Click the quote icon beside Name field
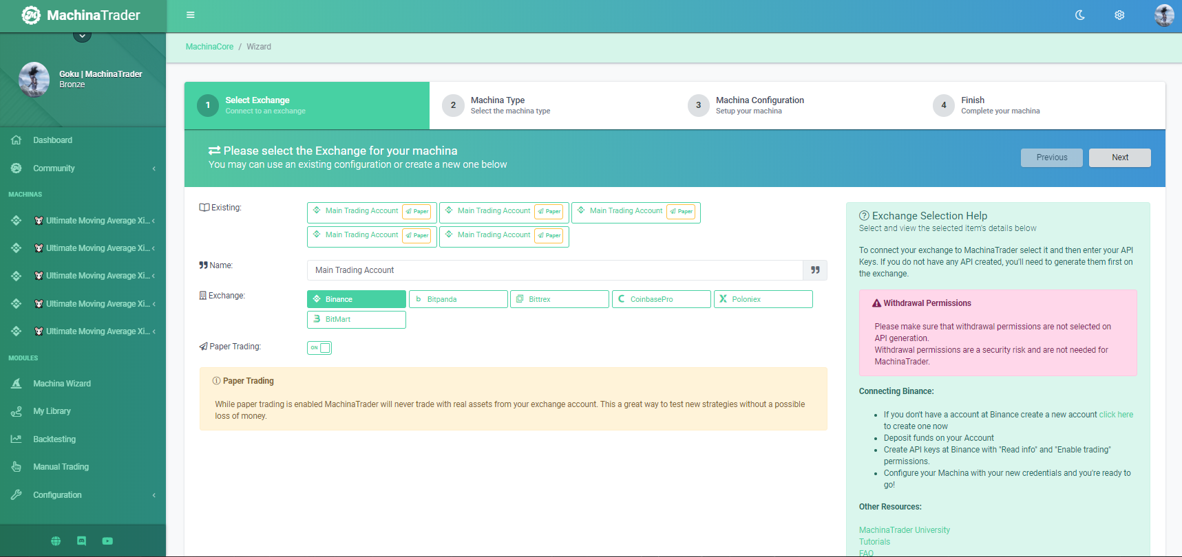The width and height of the screenshot is (1182, 557). [814, 270]
